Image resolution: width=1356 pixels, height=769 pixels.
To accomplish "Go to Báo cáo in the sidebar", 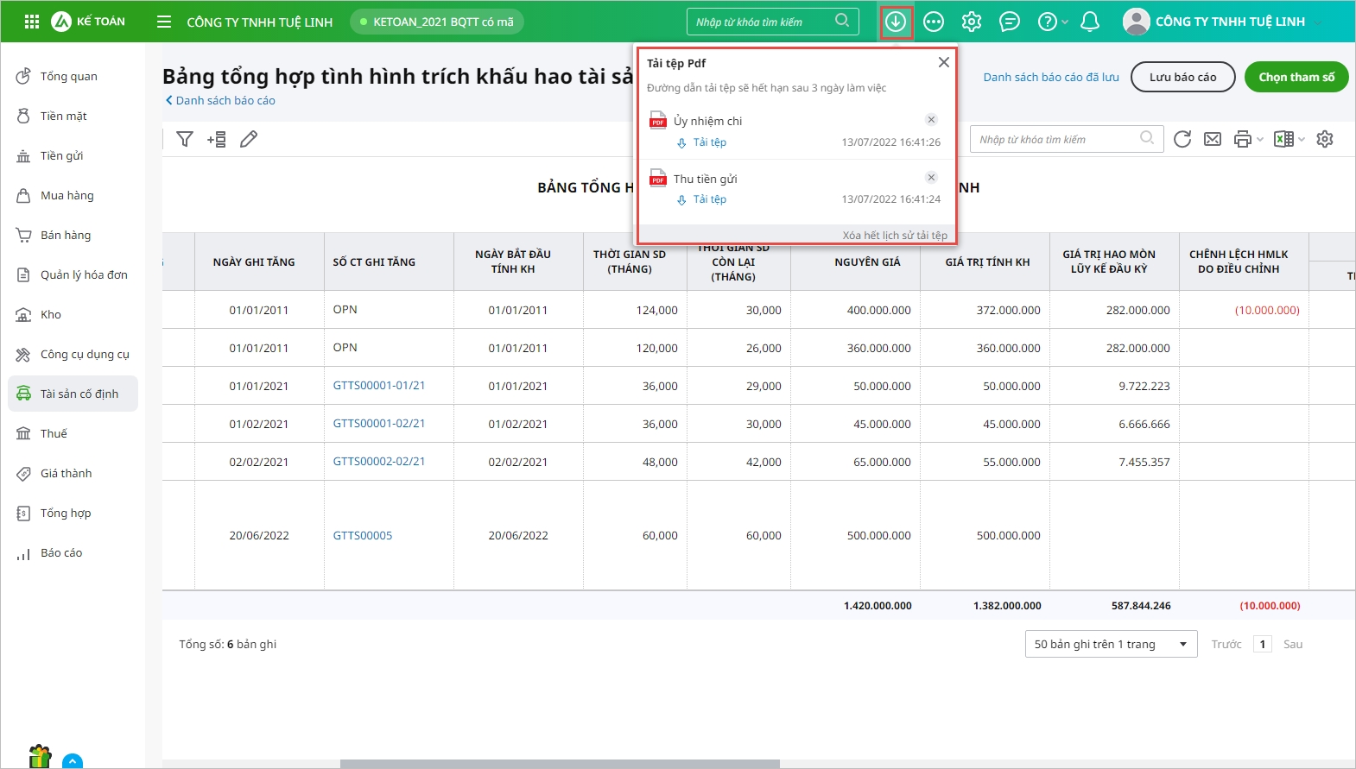I will (60, 552).
